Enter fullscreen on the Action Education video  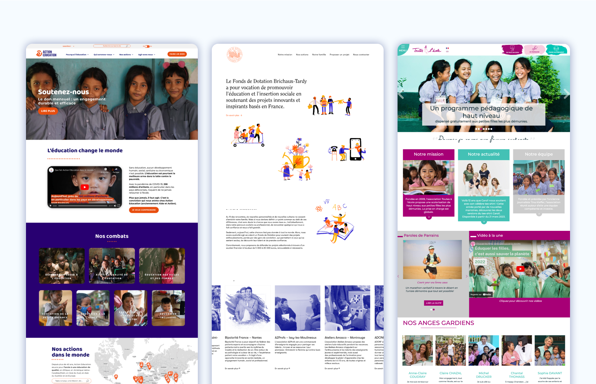(x=119, y=206)
